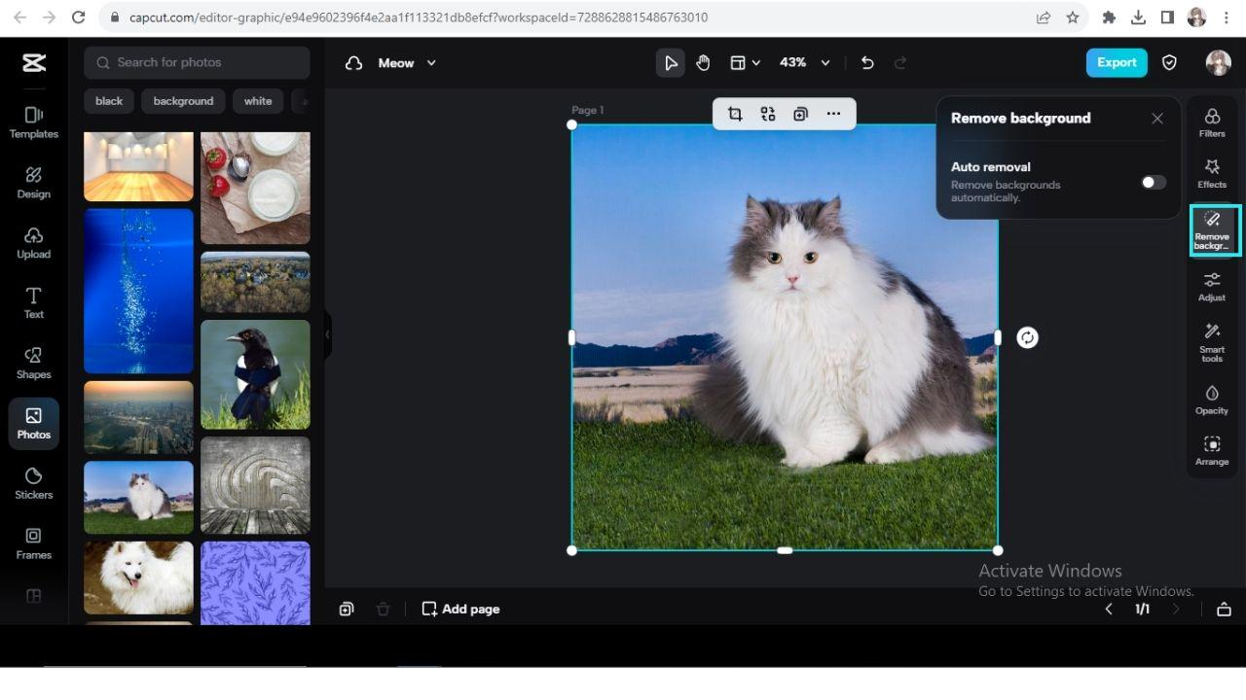Click the replace image icon in floating toolbar
The image size is (1246, 700).
(768, 114)
